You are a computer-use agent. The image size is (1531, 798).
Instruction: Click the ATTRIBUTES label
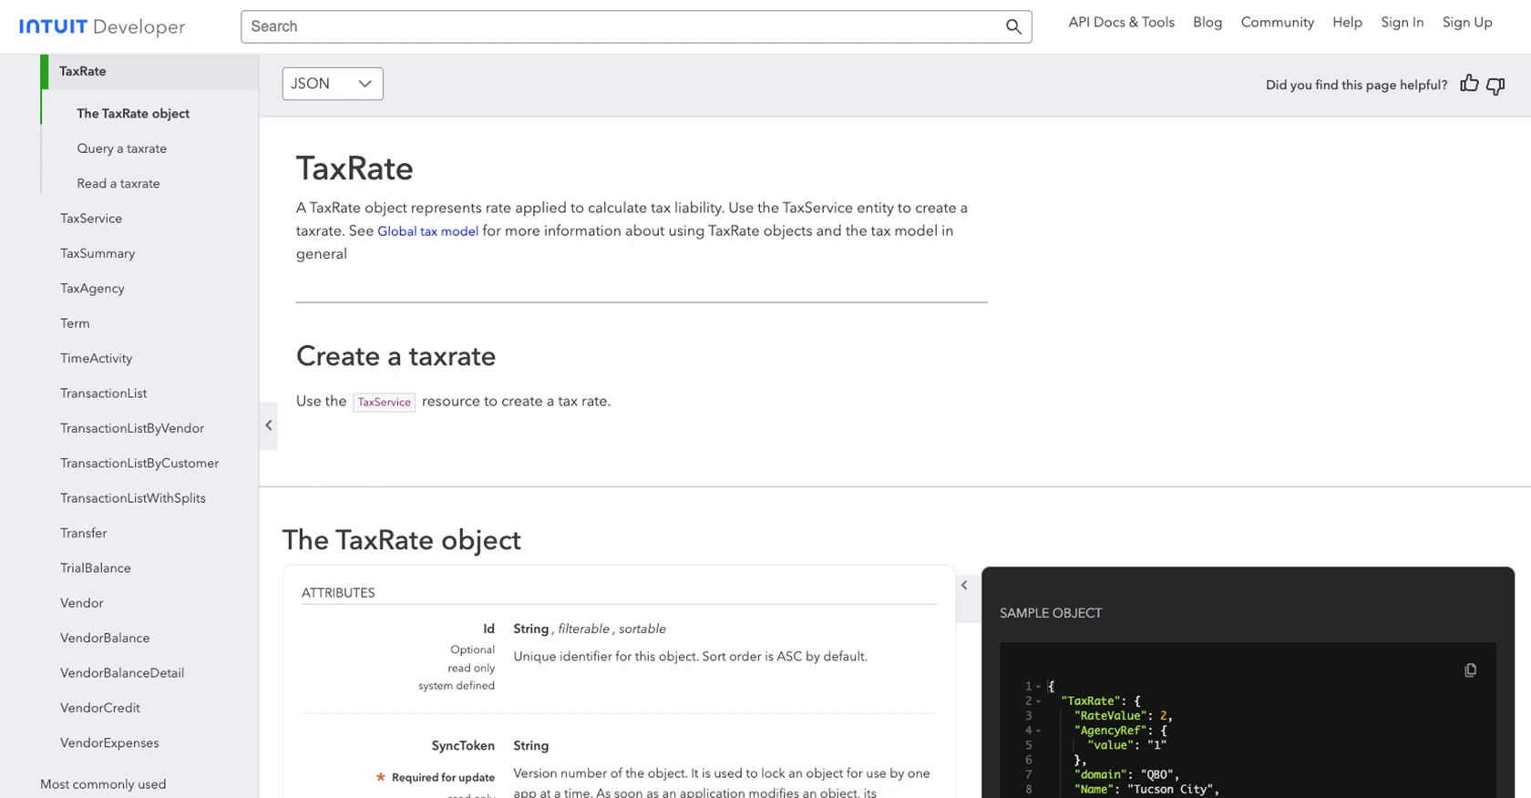click(338, 593)
